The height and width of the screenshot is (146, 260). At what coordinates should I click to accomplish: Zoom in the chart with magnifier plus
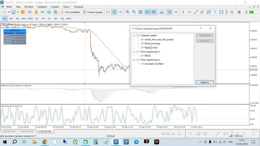(x=128, y=12)
